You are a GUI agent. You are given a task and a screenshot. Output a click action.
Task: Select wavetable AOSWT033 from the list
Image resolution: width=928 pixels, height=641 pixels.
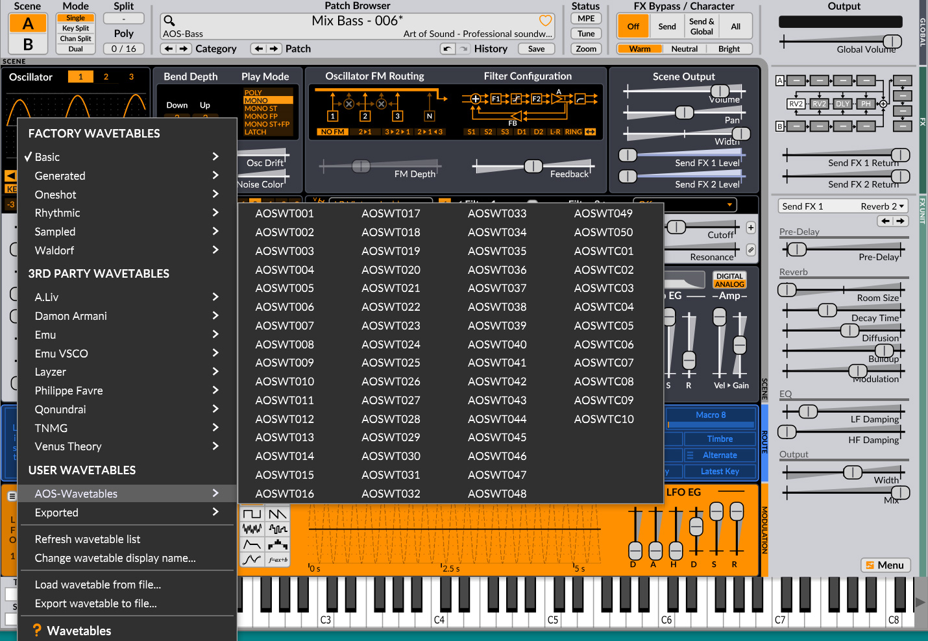pos(497,213)
